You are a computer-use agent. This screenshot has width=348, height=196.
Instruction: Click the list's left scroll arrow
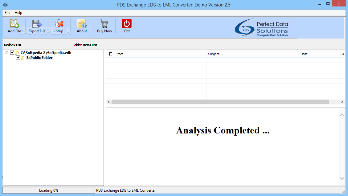pos(109,102)
